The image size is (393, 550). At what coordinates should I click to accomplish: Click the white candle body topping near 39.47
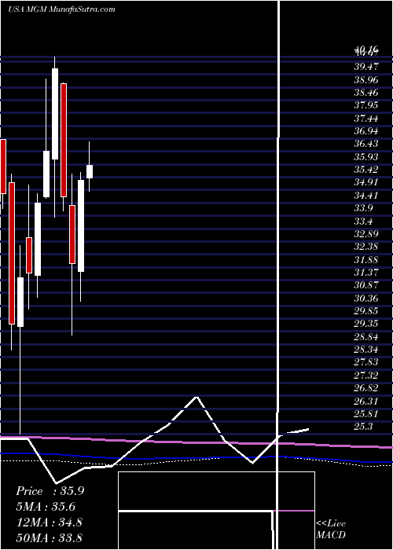pyautogui.click(x=55, y=114)
